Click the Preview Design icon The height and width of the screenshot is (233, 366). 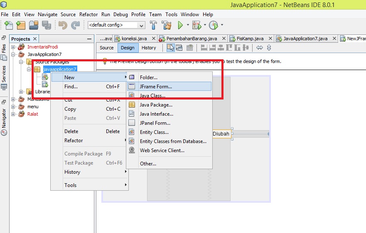pyautogui.click(x=190, y=48)
